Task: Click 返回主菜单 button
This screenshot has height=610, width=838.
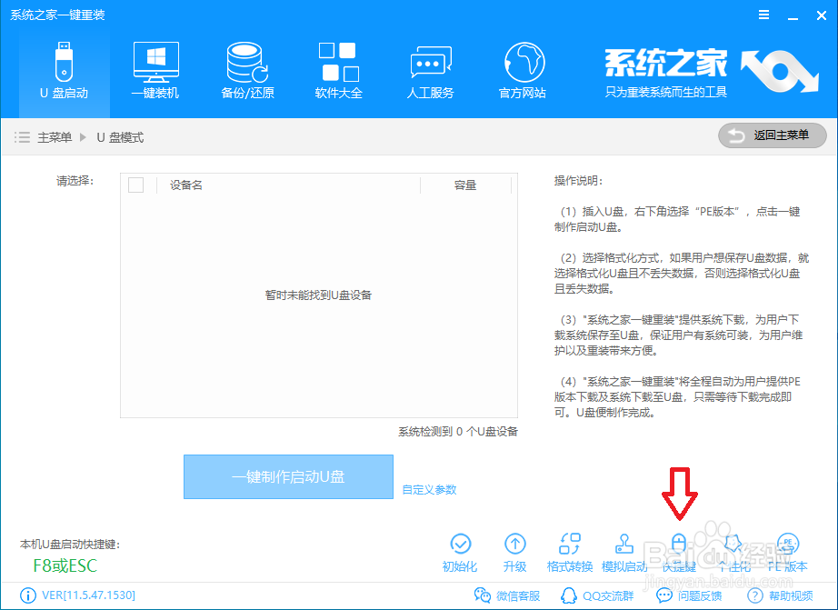Action: click(773, 135)
